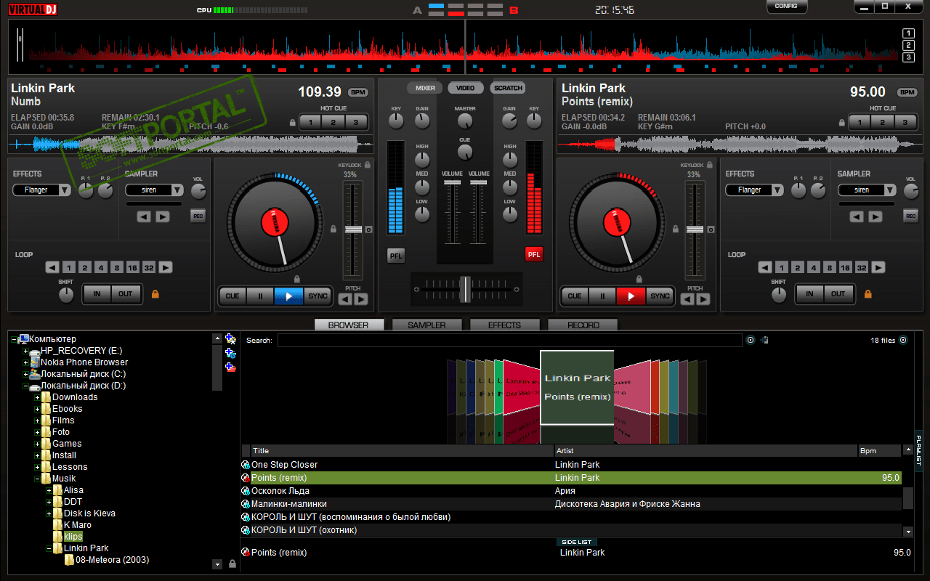Open left deck siren sampler dropdown

(x=154, y=190)
